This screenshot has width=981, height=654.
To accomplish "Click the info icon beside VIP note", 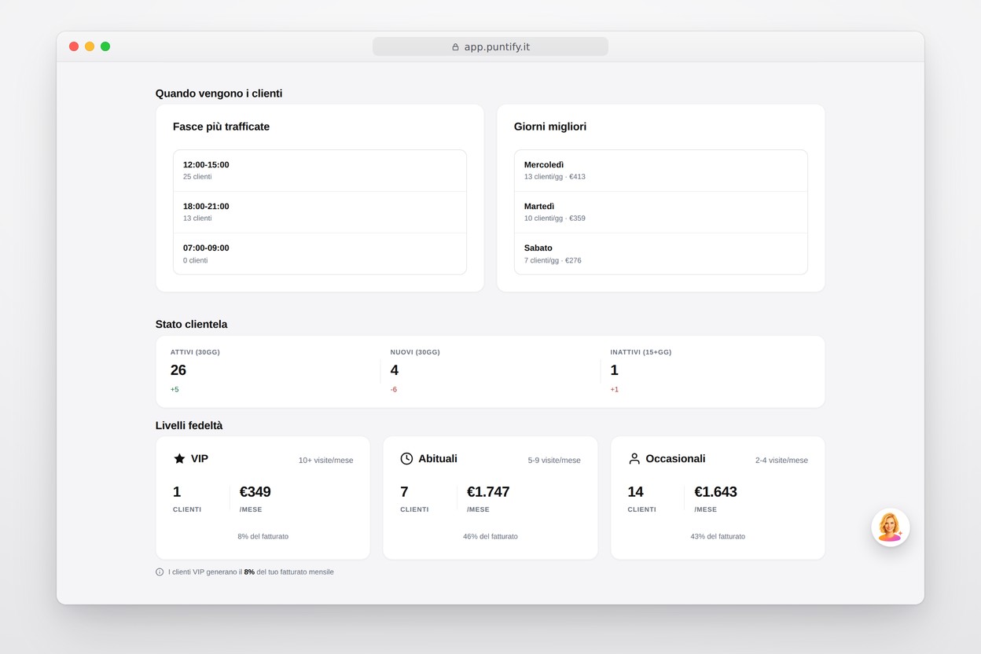I will (x=160, y=572).
